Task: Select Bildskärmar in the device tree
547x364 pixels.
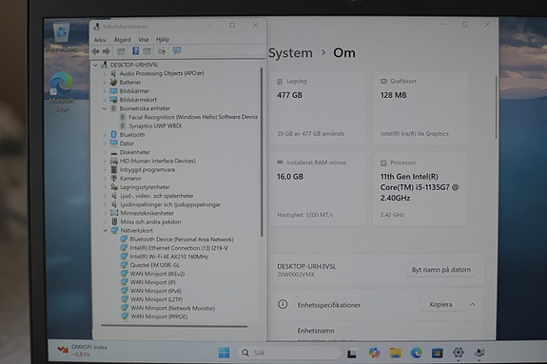Action: [134, 91]
